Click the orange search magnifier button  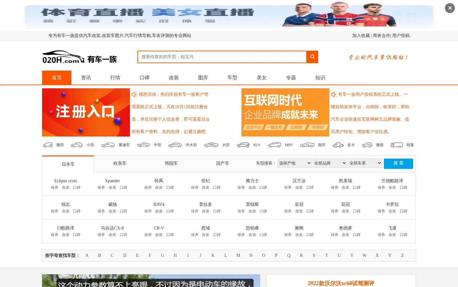tap(312, 57)
